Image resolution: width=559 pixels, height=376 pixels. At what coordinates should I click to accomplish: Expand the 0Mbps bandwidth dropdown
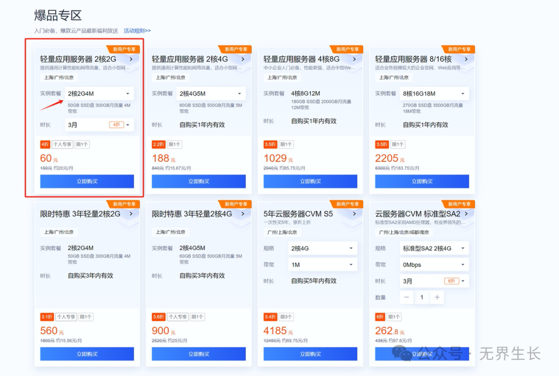coord(434,264)
